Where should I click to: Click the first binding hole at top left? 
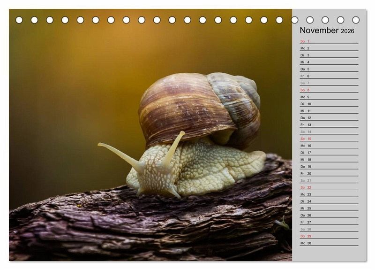point(19,20)
